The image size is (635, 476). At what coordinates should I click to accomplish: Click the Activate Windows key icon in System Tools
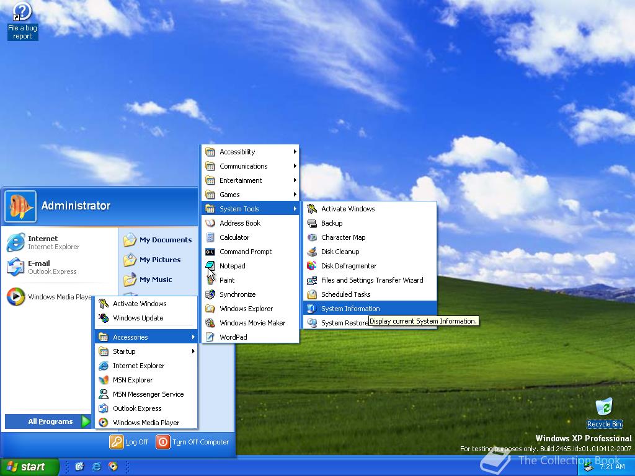311,209
